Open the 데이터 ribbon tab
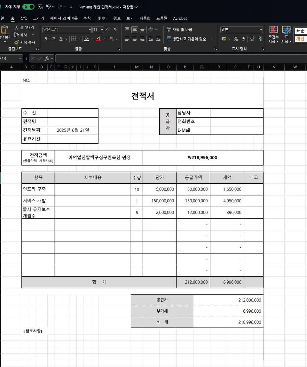 (x=102, y=18)
